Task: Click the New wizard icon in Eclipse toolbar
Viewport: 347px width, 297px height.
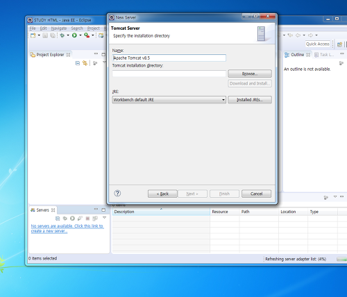Action: (x=33, y=35)
